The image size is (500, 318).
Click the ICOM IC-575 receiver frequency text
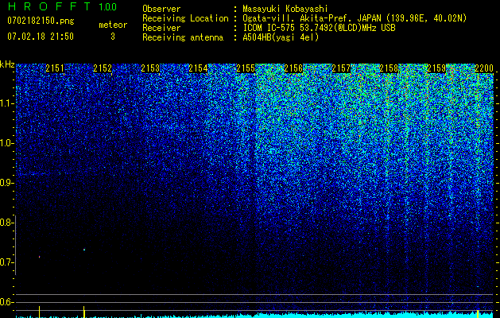click(x=319, y=28)
